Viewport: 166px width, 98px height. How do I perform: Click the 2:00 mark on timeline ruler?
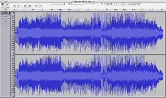(88, 10)
